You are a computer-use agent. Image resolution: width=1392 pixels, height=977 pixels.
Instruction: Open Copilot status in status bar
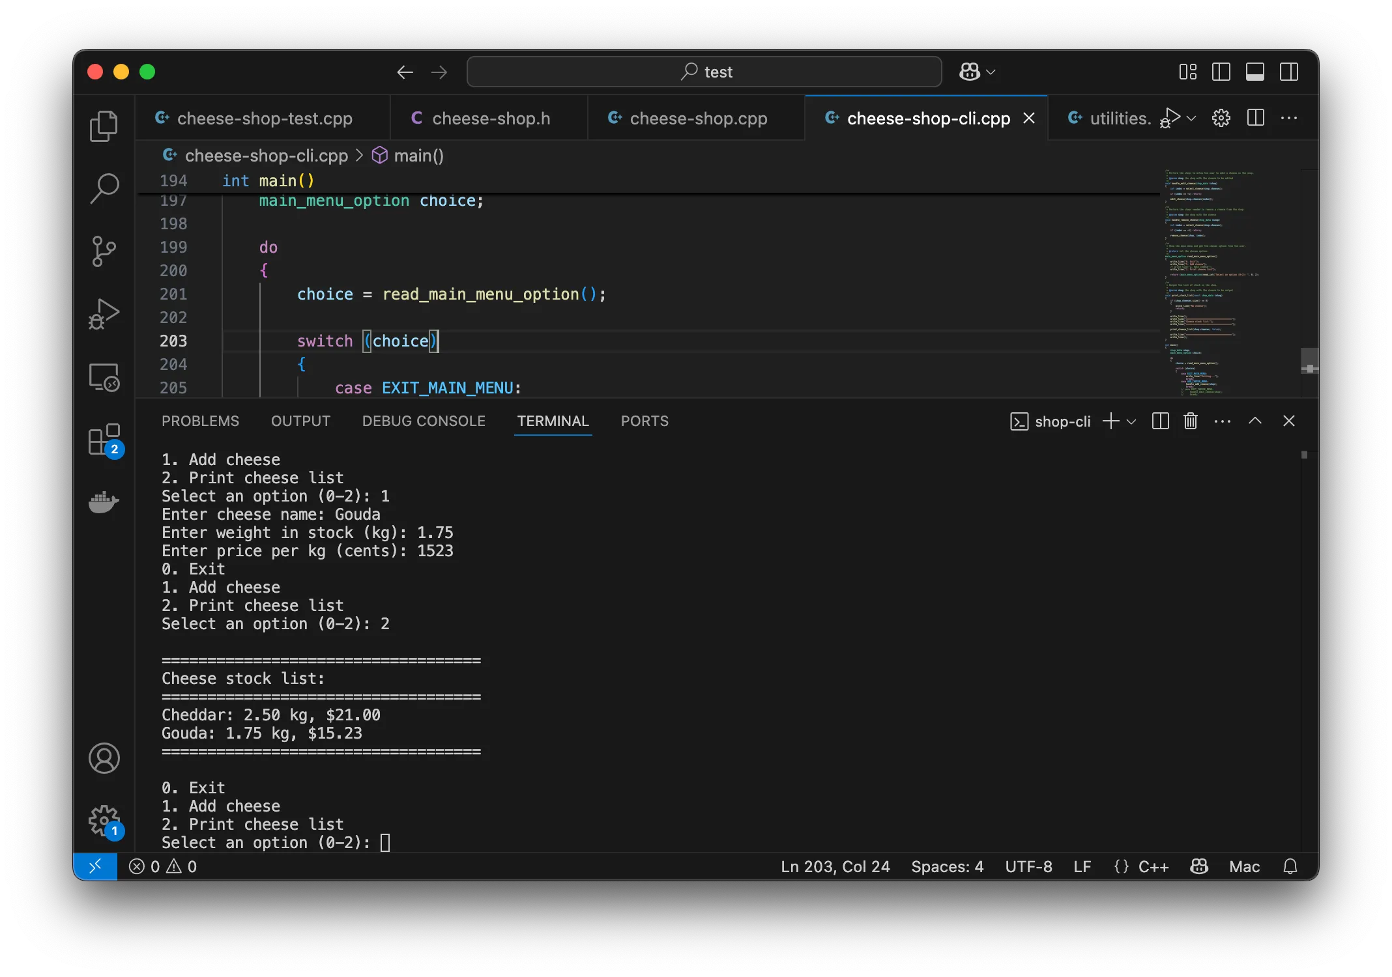[1199, 866]
